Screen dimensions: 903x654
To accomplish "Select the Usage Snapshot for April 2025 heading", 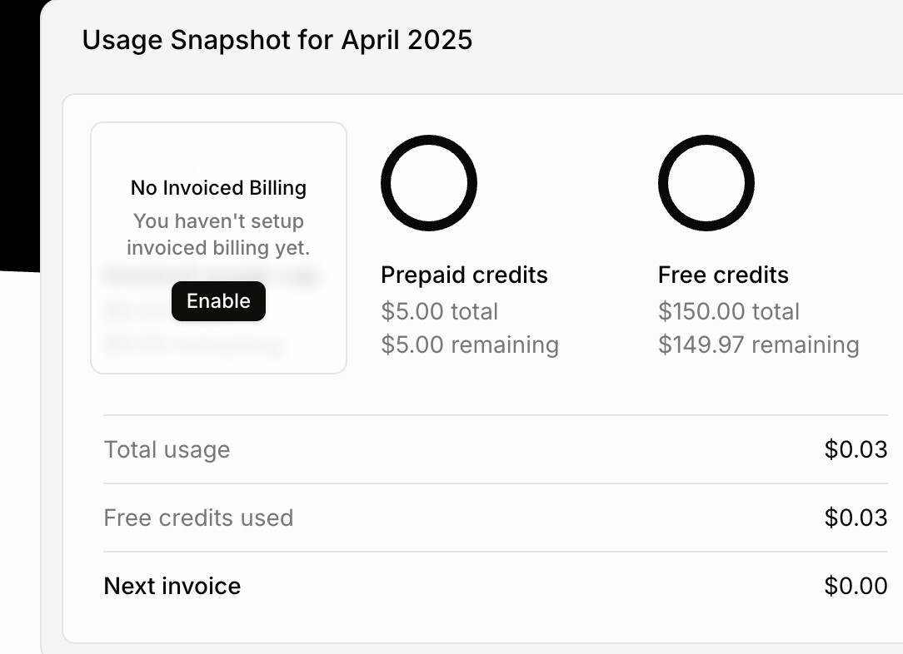I will tap(277, 40).
